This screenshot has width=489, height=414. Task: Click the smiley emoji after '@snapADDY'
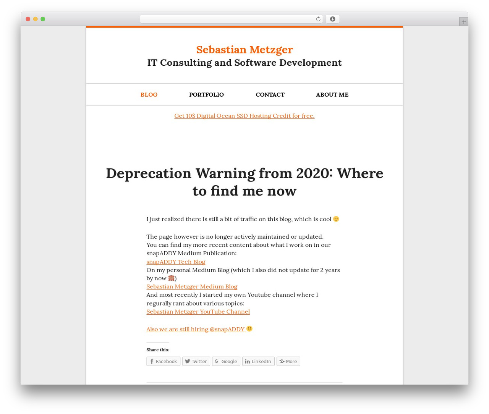point(249,328)
